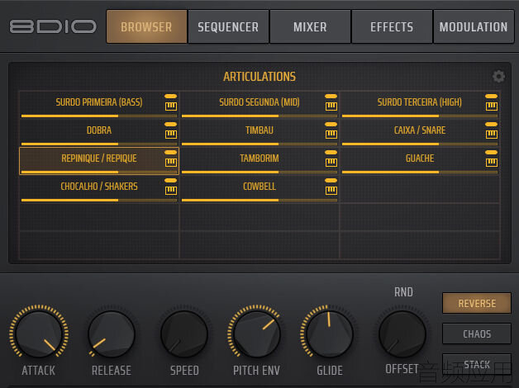
Task: Click the Stack button
Action: pos(477,364)
